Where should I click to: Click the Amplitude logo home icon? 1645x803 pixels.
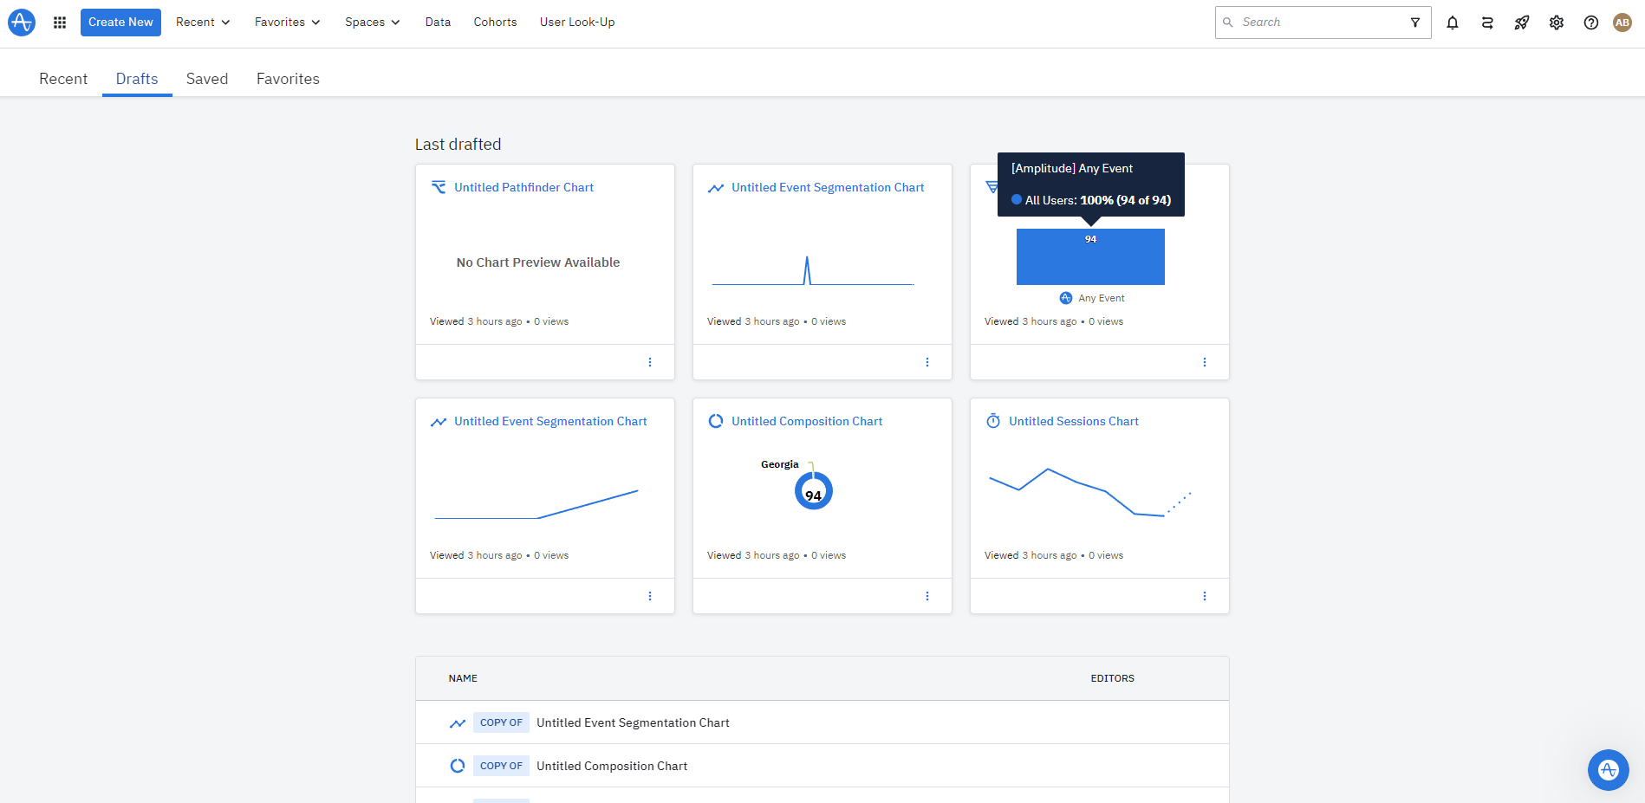(22, 23)
